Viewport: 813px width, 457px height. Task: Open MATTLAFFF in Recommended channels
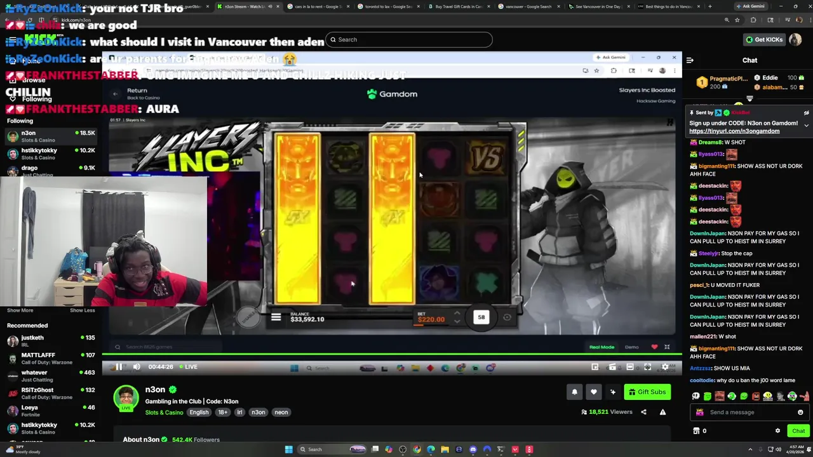51,359
